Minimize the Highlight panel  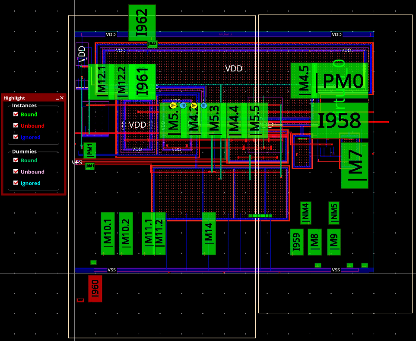tap(57, 98)
